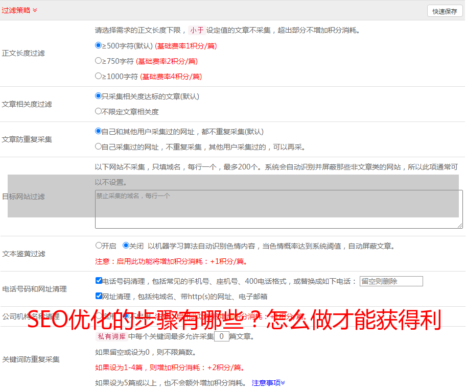Click the 快速保存 button

[444, 11]
